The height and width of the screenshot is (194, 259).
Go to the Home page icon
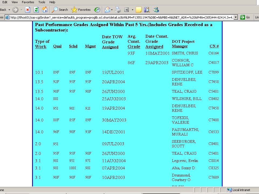tap(45, 10)
